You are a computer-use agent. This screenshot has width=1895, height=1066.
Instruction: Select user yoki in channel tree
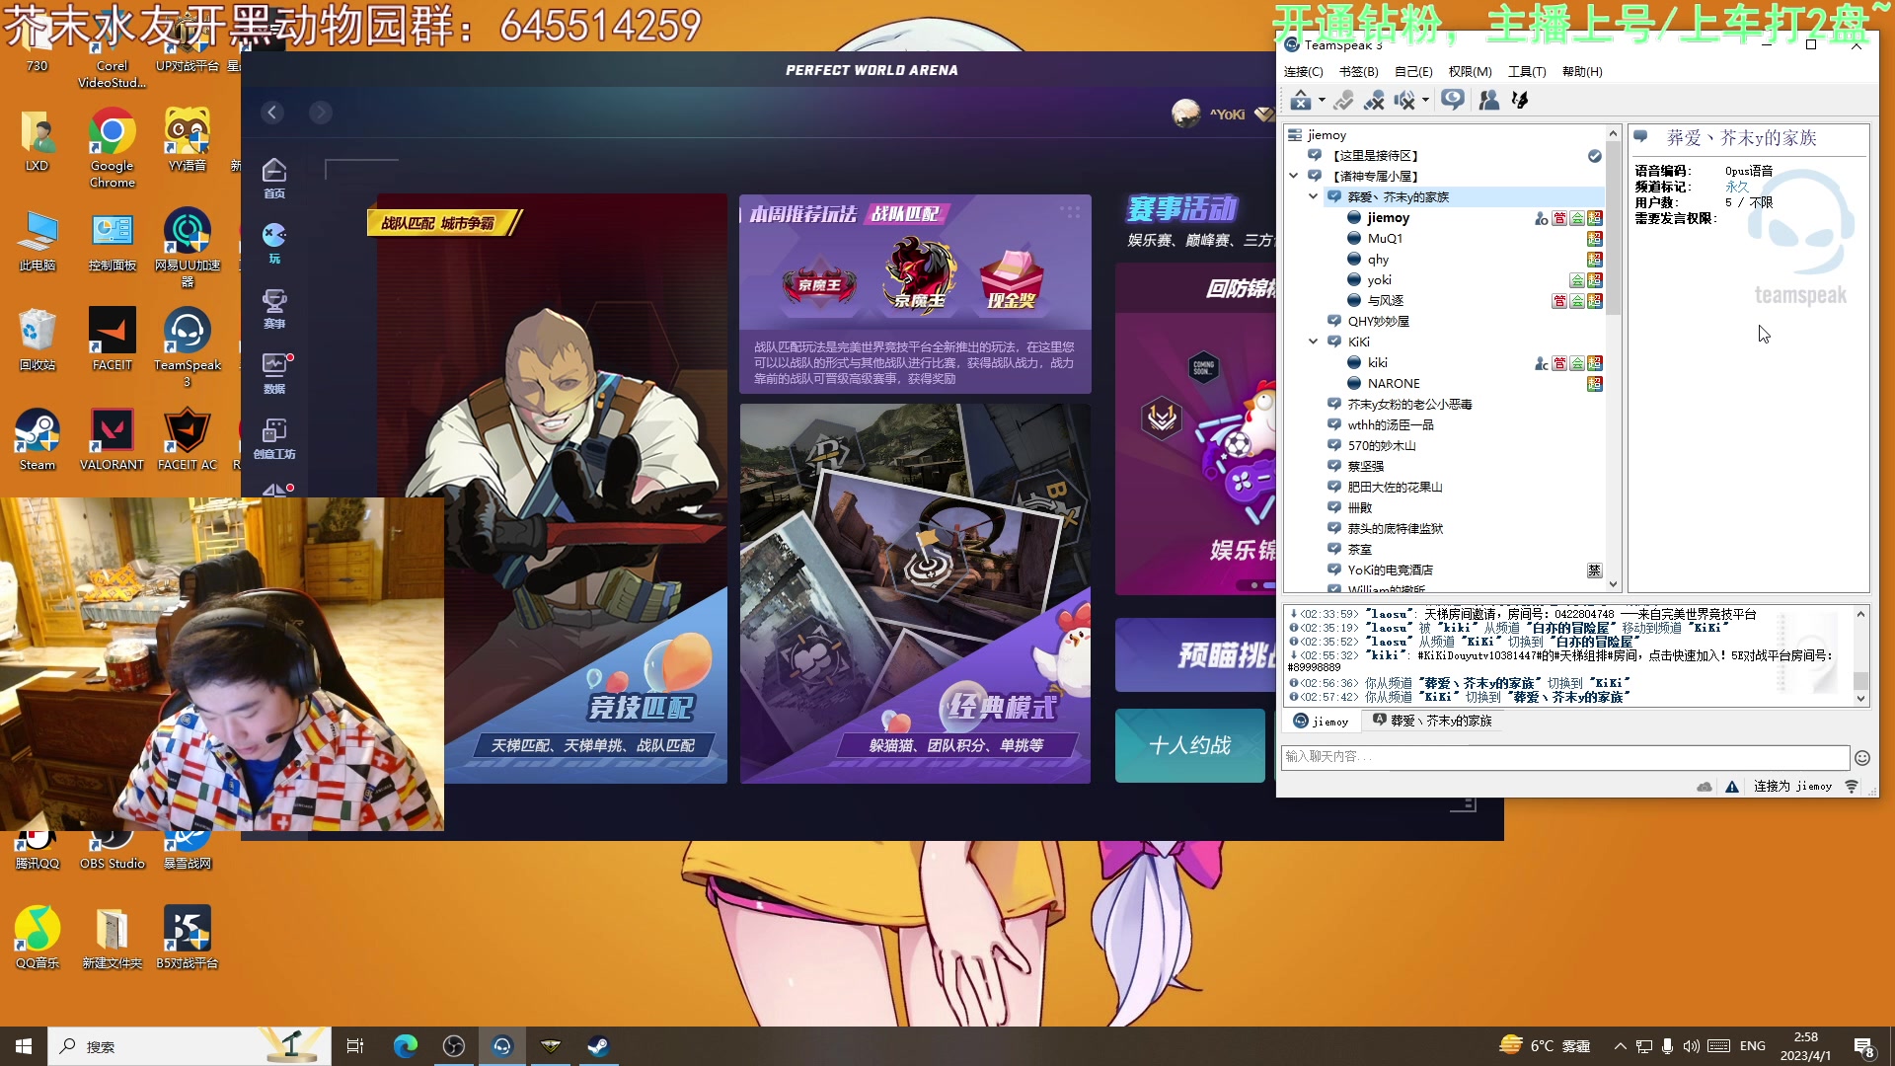[x=1379, y=280]
